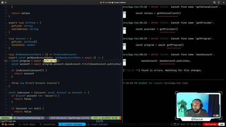The image size is (226, 127).
Task: Click getSolanaClient() in the error output
Action: point(169,13)
